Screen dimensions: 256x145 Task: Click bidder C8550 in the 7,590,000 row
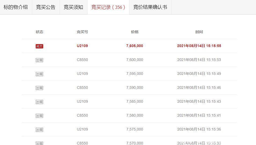(82, 87)
